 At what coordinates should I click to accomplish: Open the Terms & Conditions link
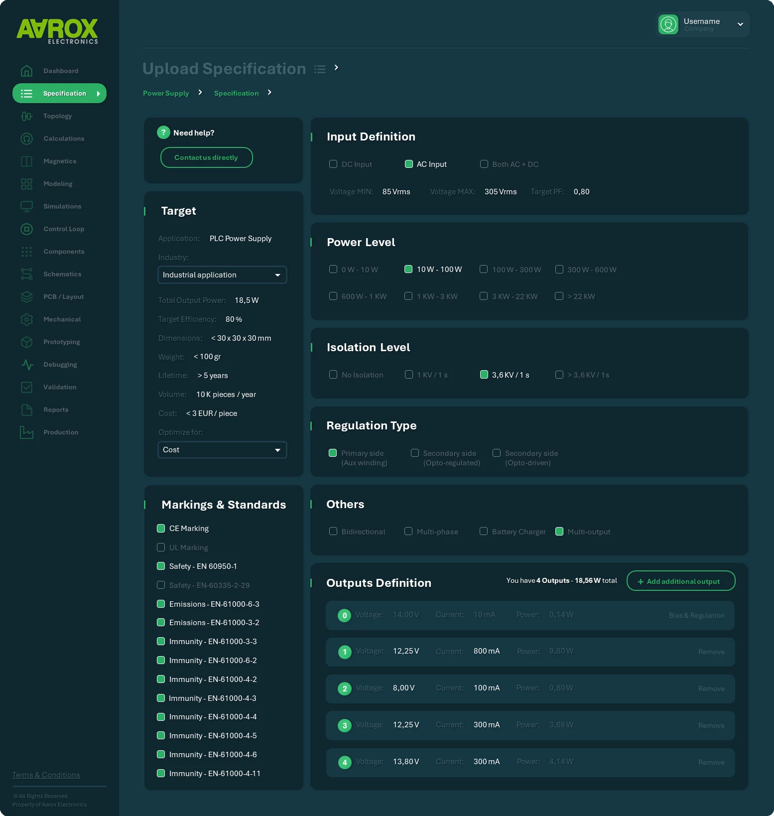[46, 775]
